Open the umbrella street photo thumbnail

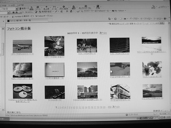click(54, 46)
